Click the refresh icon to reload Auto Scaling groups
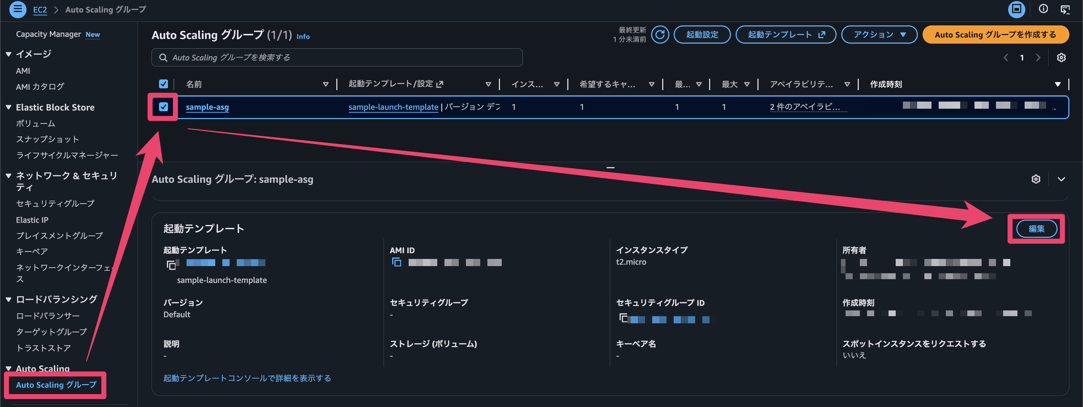1083x407 pixels. (x=660, y=34)
